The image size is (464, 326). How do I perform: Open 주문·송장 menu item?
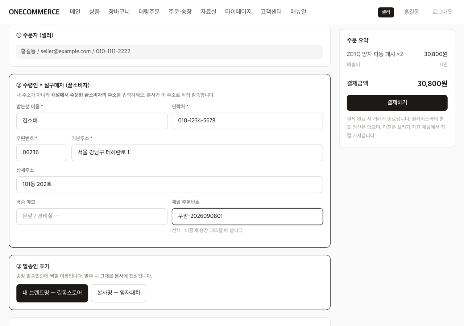180,12
